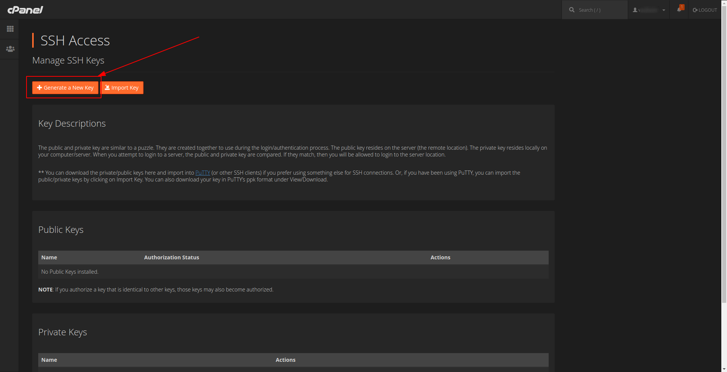Expand the user account dropdown caret
This screenshot has height=372, width=727.
point(664,10)
